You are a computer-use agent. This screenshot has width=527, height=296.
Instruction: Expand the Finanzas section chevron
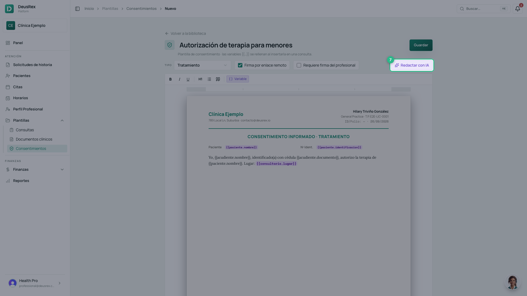click(62, 170)
